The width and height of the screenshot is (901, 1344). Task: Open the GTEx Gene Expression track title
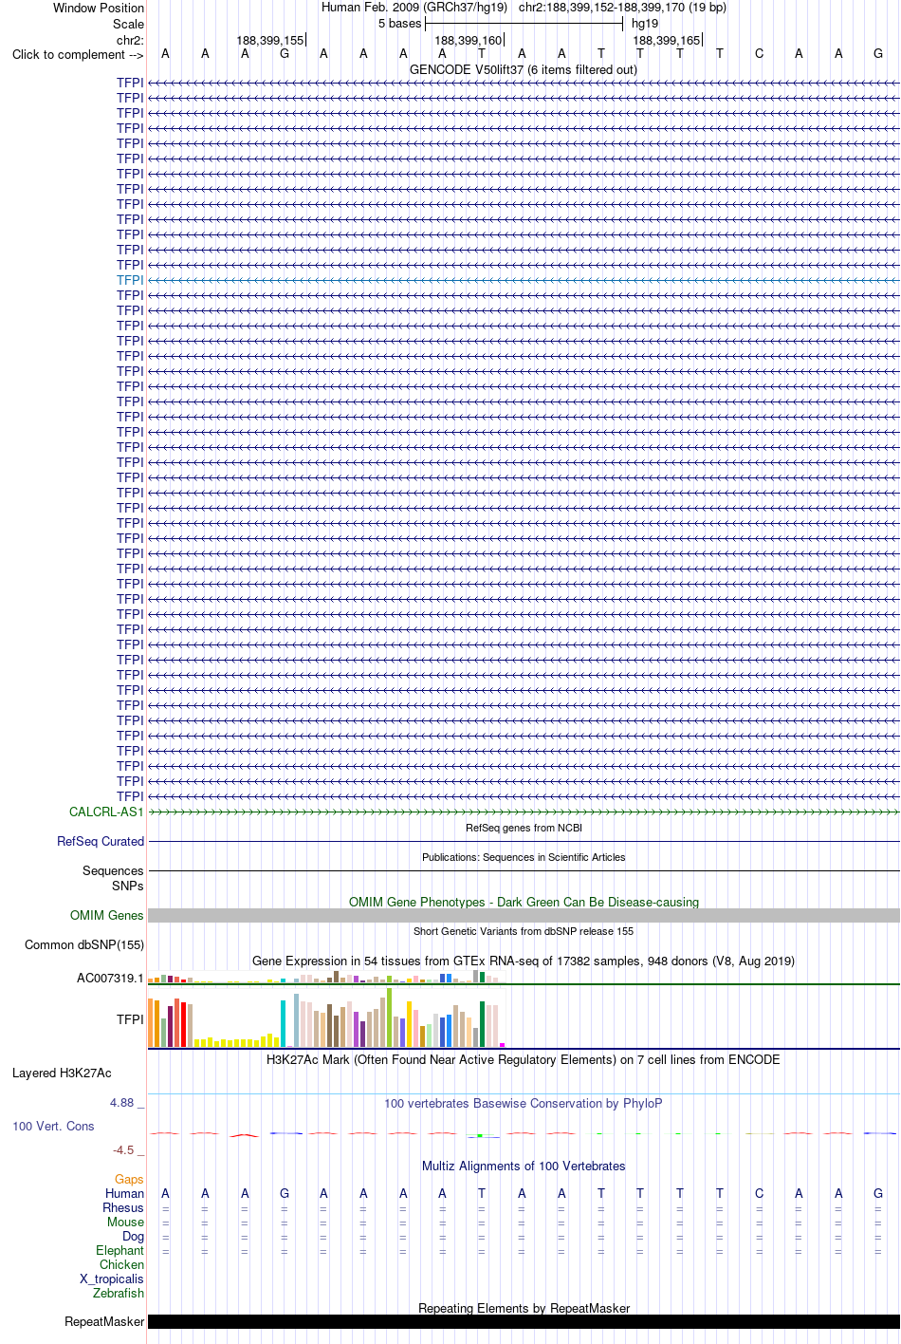click(524, 961)
